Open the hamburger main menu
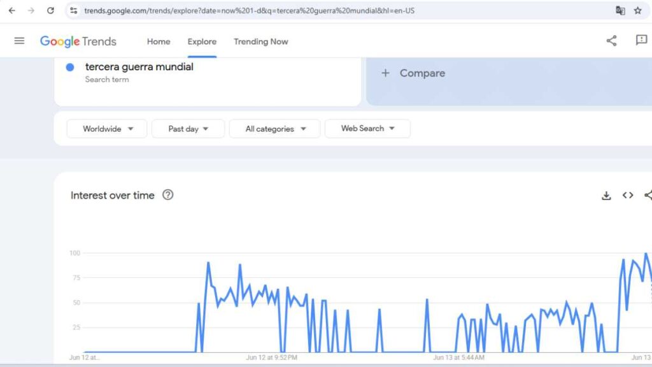The width and height of the screenshot is (652, 367). click(19, 41)
